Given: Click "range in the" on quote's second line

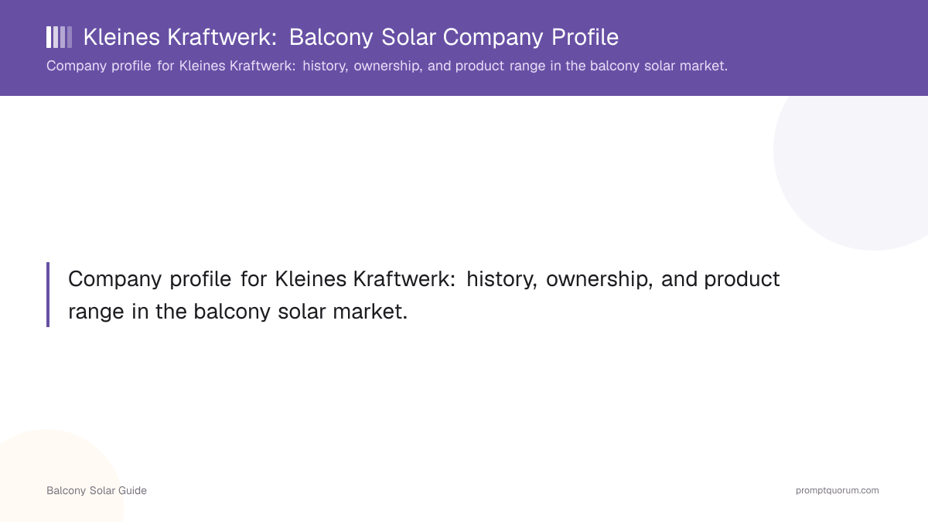Looking at the screenshot, I should tap(128, 312).
